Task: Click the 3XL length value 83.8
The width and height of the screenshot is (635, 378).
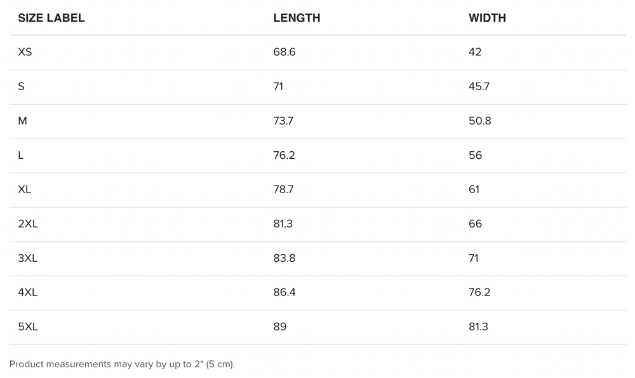Action: point(284,258)
